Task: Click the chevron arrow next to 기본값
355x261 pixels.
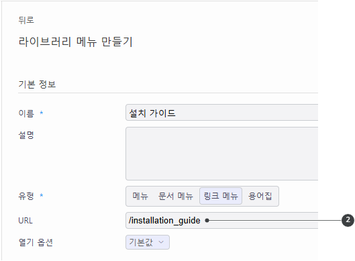Action: pos(161,242)
